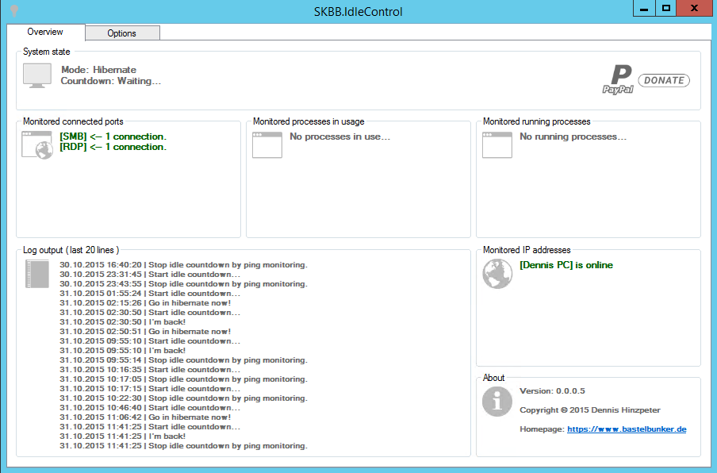Click the '[Dennis PC] is online' status
Viewport: 717px width, 473px height.
point(566,265)
